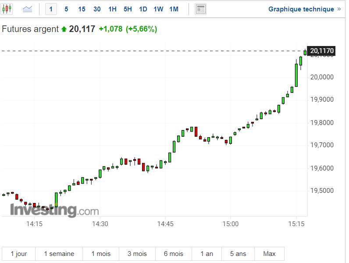Select the 1 minute interval

click(51, 9)
